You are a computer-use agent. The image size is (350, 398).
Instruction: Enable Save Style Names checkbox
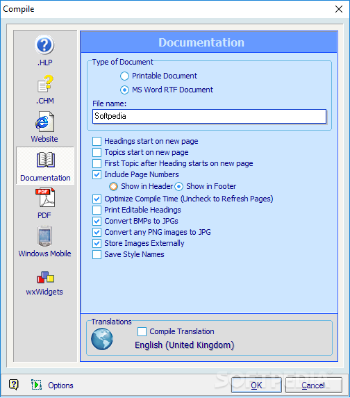point(97,255)
